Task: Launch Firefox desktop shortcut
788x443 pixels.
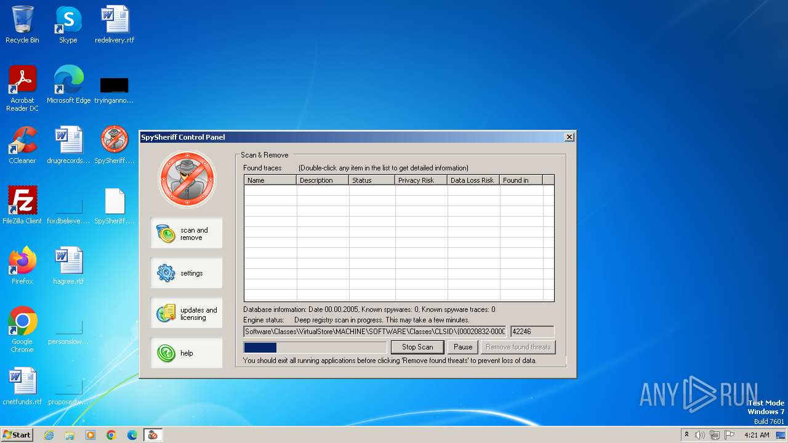Action: (x=22, y=266)
